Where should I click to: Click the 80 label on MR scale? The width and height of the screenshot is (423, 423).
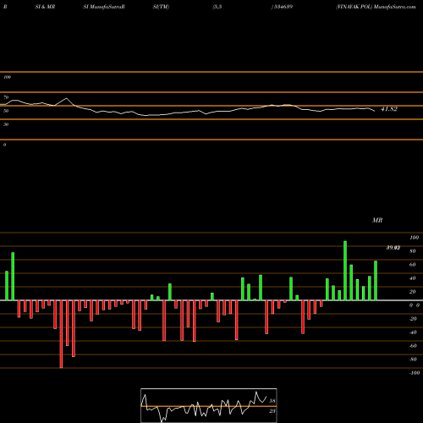tap(413, 251)
